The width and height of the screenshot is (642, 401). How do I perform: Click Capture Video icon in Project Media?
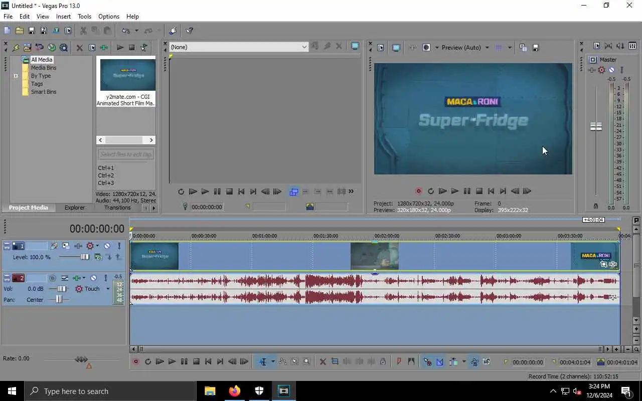click(40, 48)
